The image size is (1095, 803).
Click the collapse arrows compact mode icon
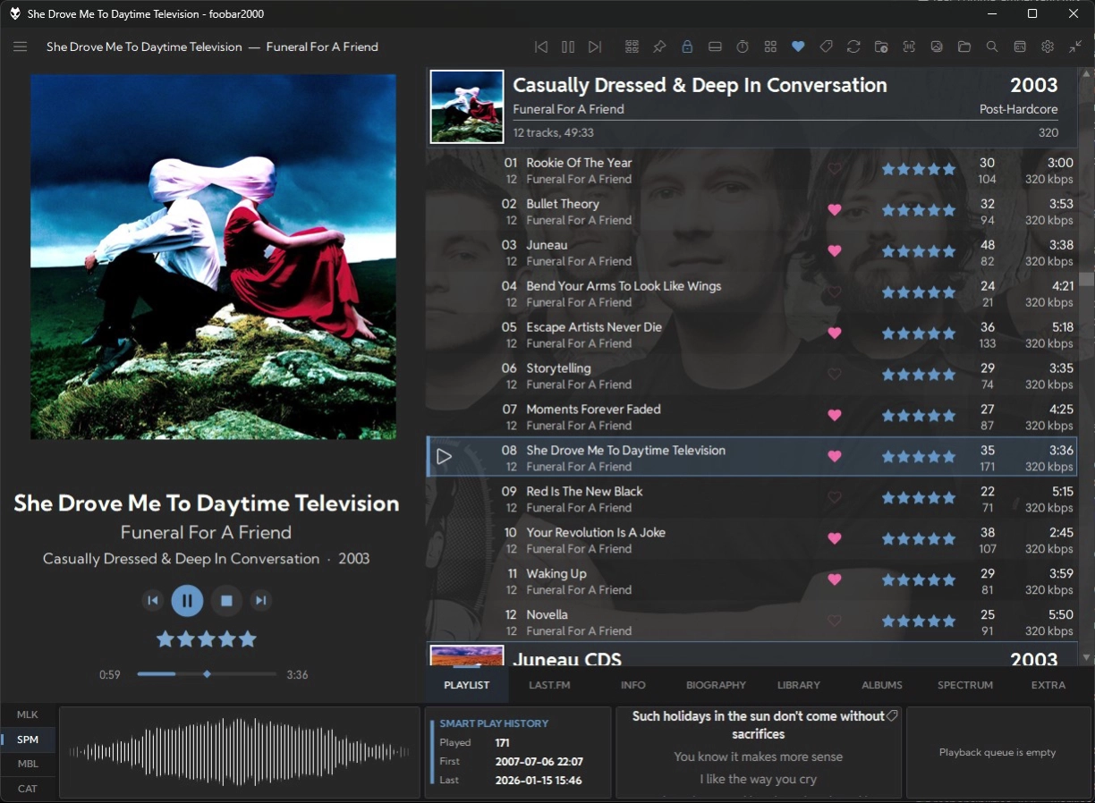[1075, 46]
